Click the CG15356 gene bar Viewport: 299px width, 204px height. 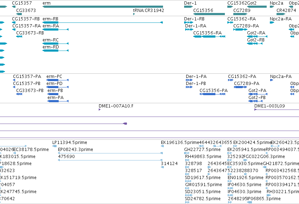[209, 14]
